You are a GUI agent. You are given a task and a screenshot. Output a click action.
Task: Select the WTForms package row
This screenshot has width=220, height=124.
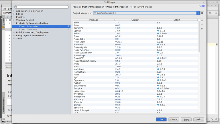tap(135, 94)
